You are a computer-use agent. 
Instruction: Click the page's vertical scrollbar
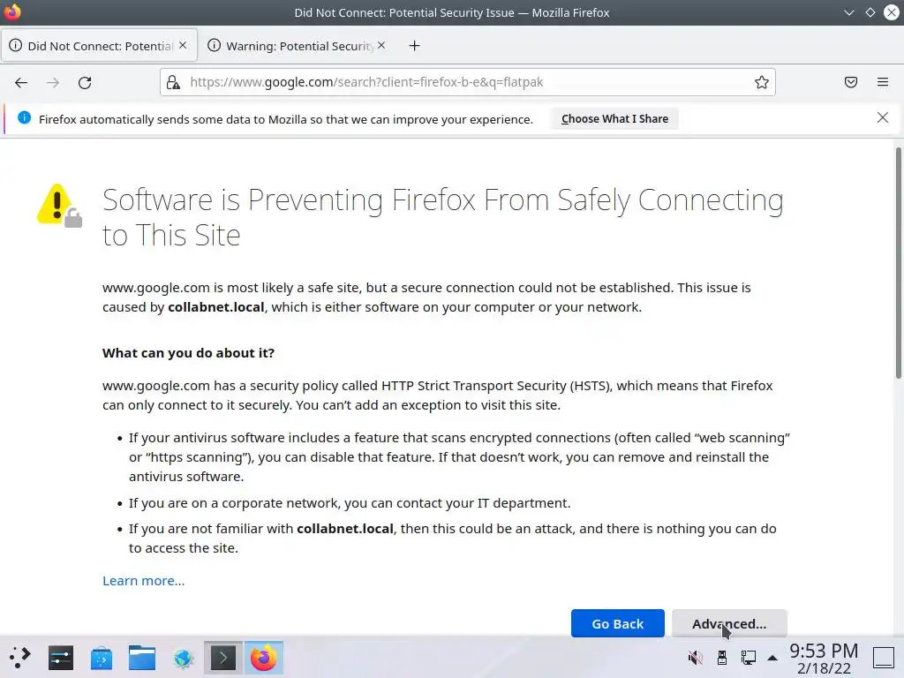[899, 265]
